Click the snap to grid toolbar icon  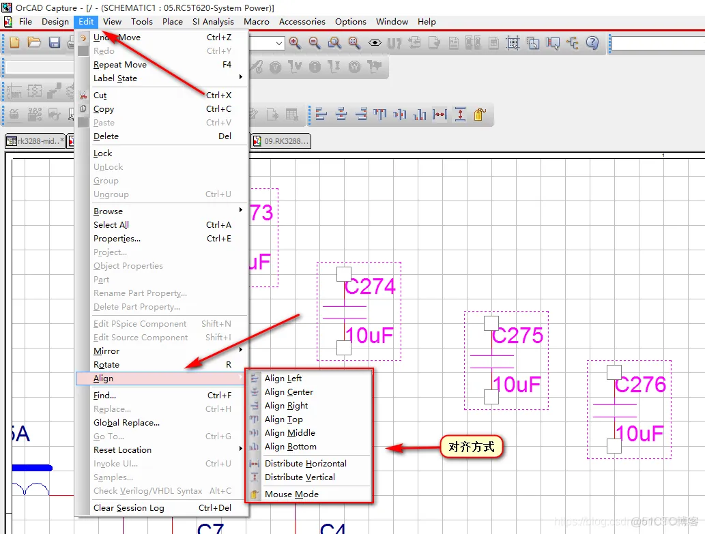513,43
